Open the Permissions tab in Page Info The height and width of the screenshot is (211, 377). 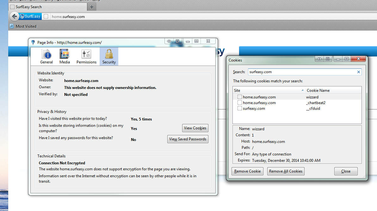tap(87, 56)
